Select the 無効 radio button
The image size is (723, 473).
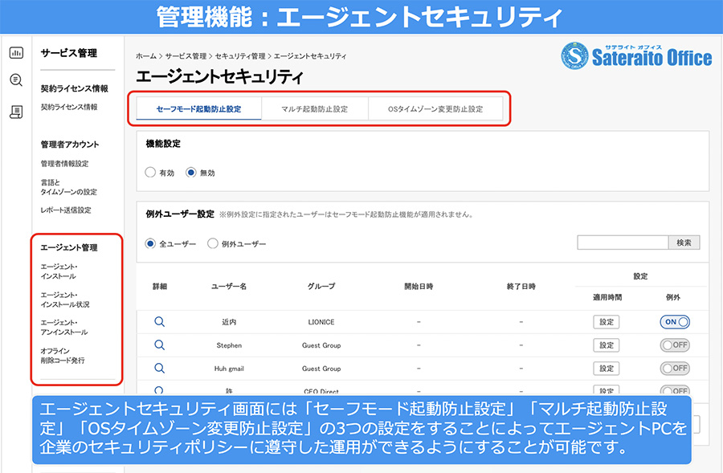(x=191, y=173)
